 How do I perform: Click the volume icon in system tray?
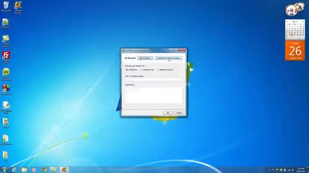293,170
